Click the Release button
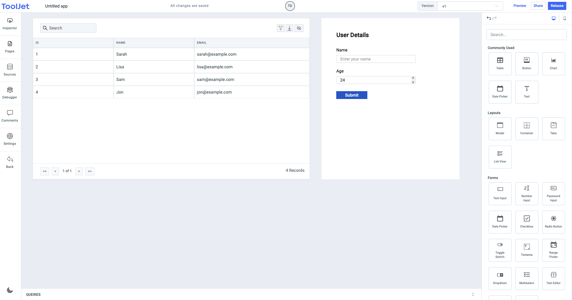Screen dimensions: 572x300 pos(557,6)
